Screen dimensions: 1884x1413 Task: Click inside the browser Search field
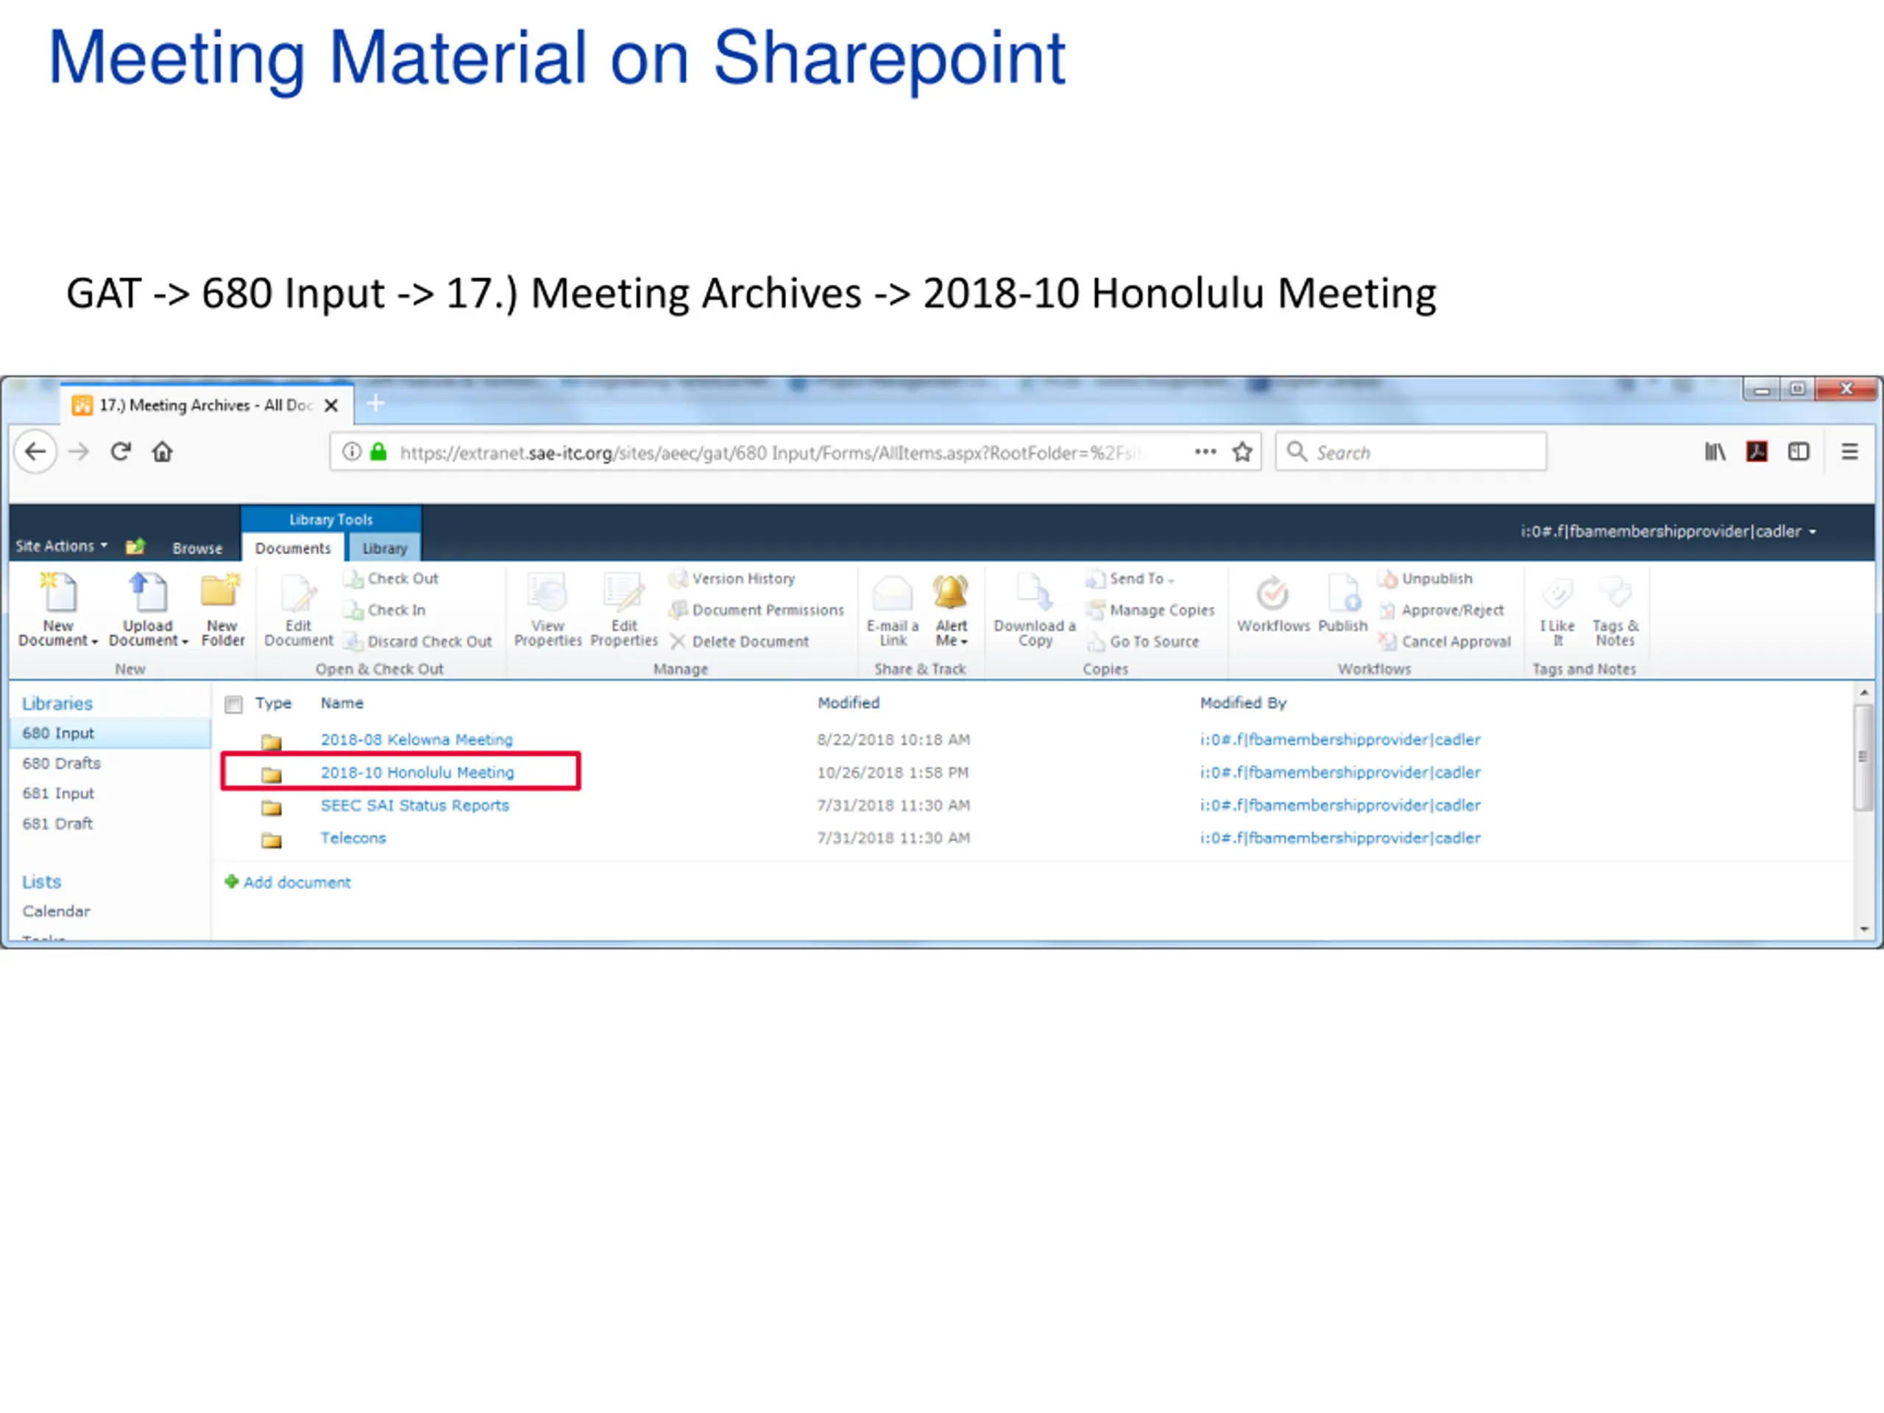coord(1411,451)
